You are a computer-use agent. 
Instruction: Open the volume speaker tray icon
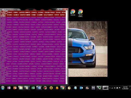tap(115, 88)
